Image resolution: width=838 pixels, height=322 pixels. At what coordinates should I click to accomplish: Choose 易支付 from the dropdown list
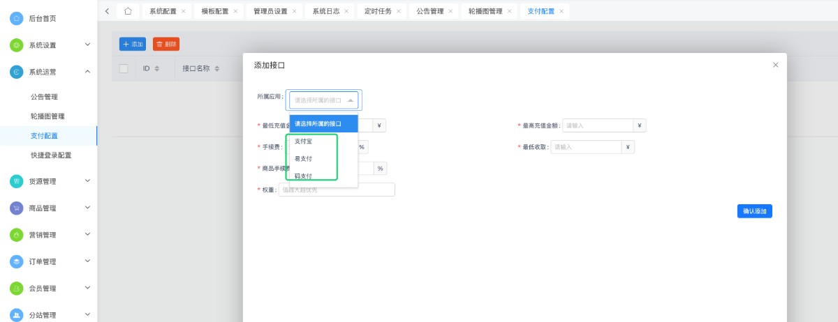pyautogui.click(x=324, y=159)
